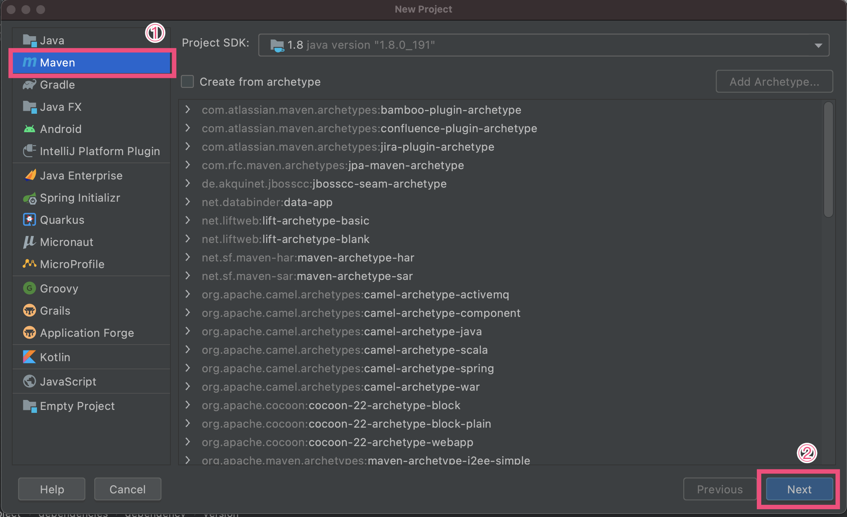Expand the jira-plugin-archetype entry
847x517 pixels.
188,147
